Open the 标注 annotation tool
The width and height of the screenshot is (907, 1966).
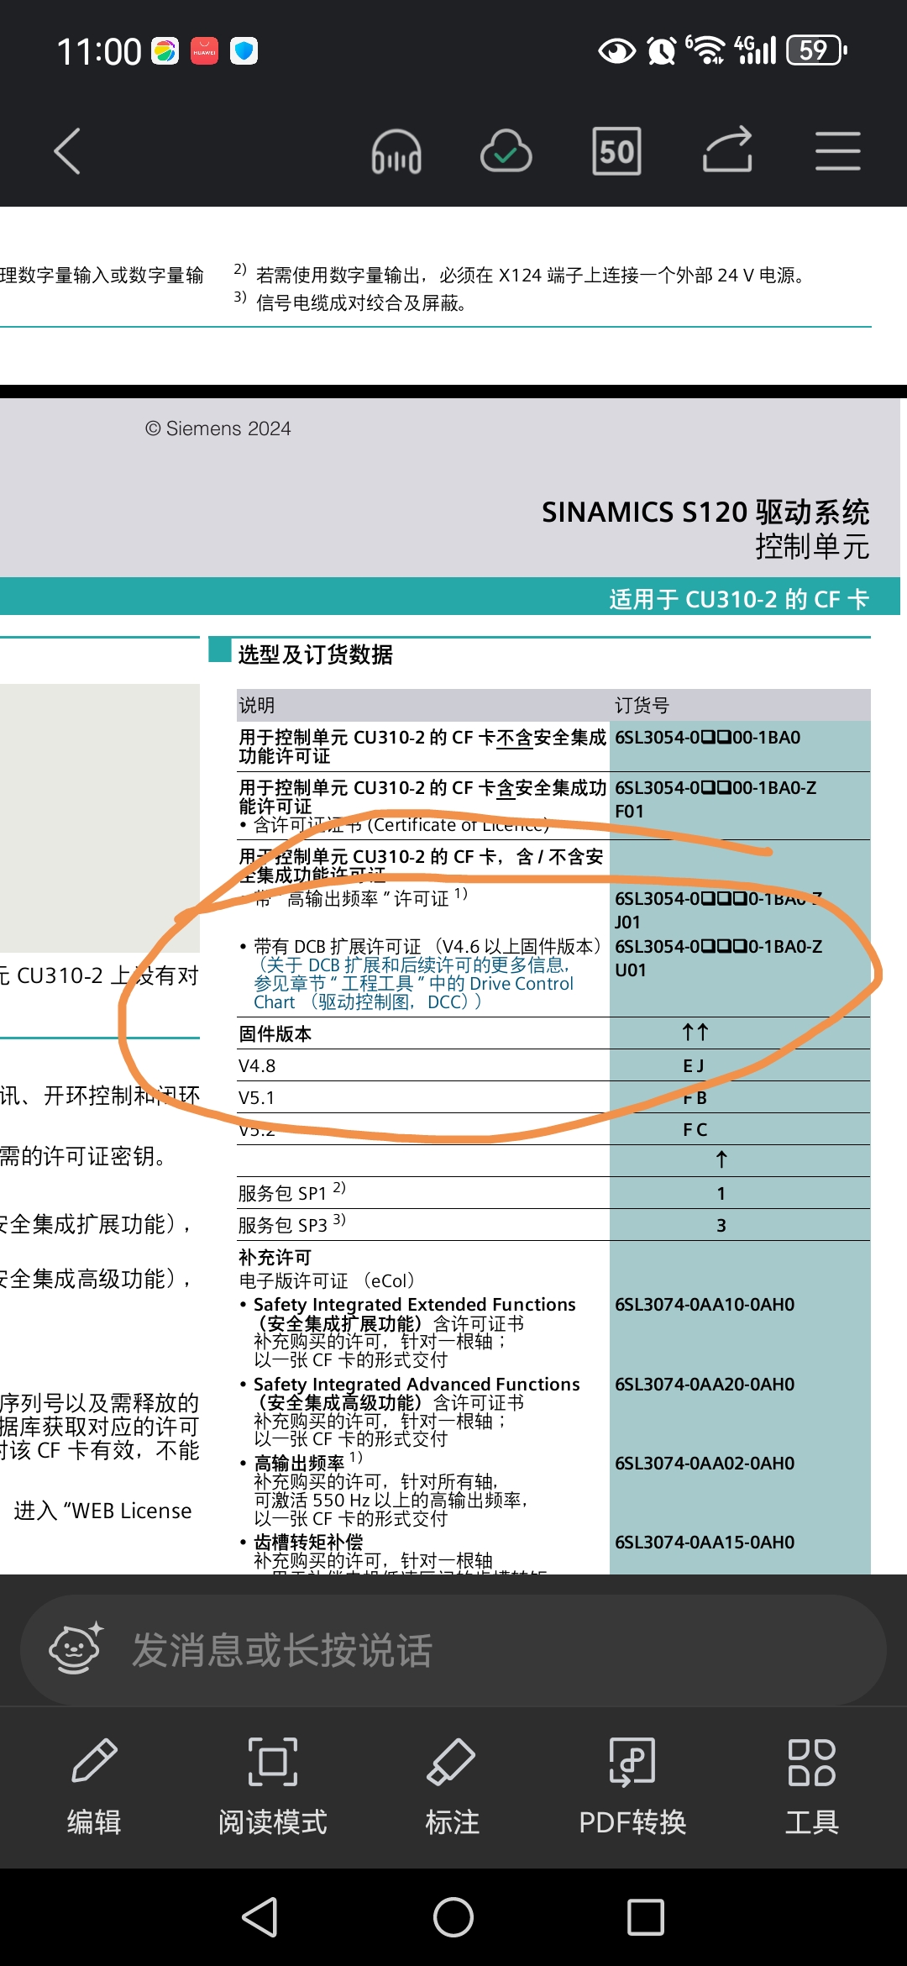tap(452, 1786)
